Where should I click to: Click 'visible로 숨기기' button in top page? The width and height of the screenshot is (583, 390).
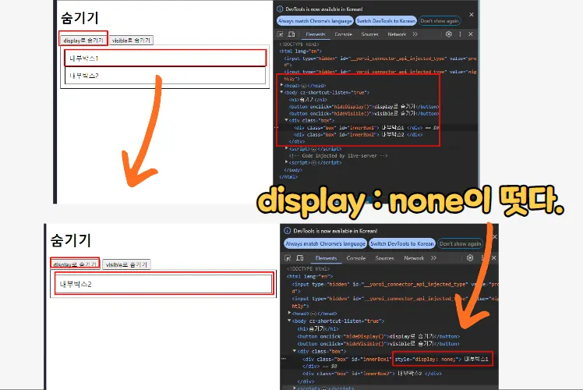coord(131,41)
